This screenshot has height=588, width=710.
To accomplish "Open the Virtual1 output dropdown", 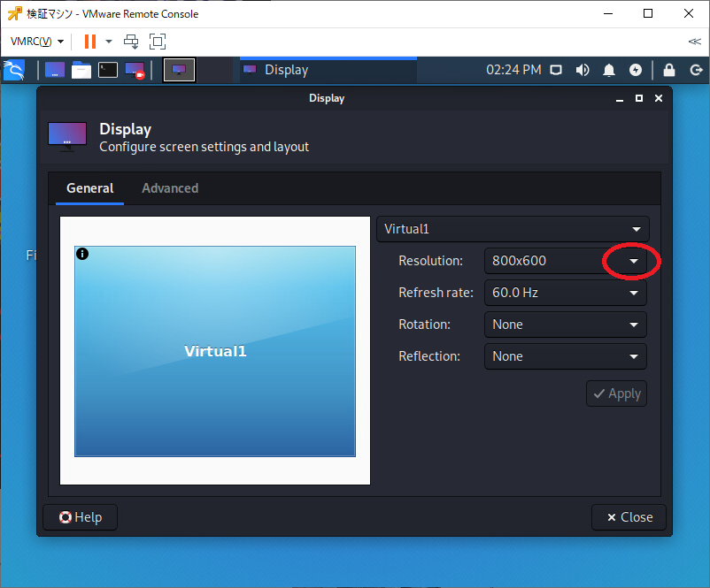I will pos(513,229).
